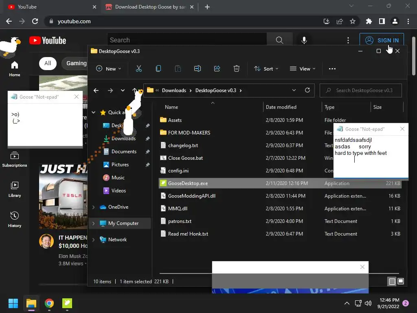Open YouTube History in sidebar
The height and width of the screenshot is (313, 417).
tap(15, 220)
